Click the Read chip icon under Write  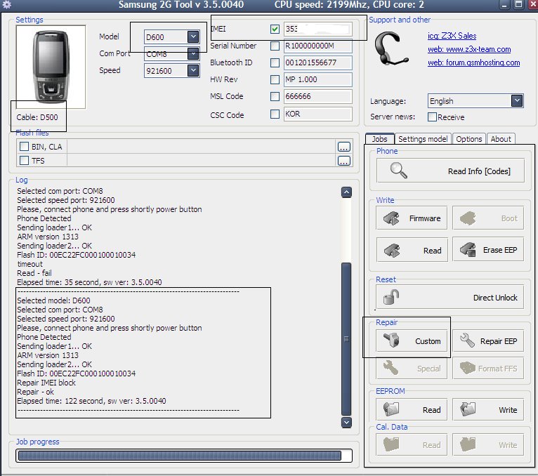click(392, 251)
